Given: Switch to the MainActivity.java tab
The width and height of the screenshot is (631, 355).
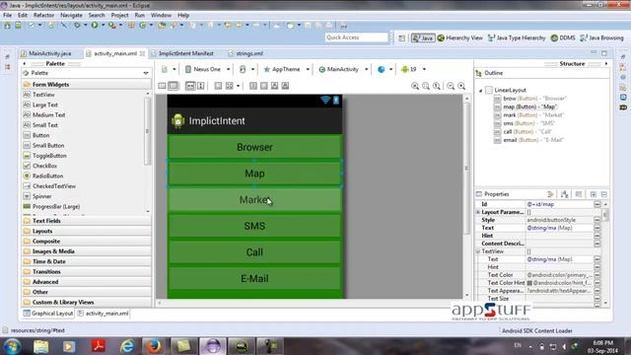Looking at the screenshot, I should click(50, 53).
